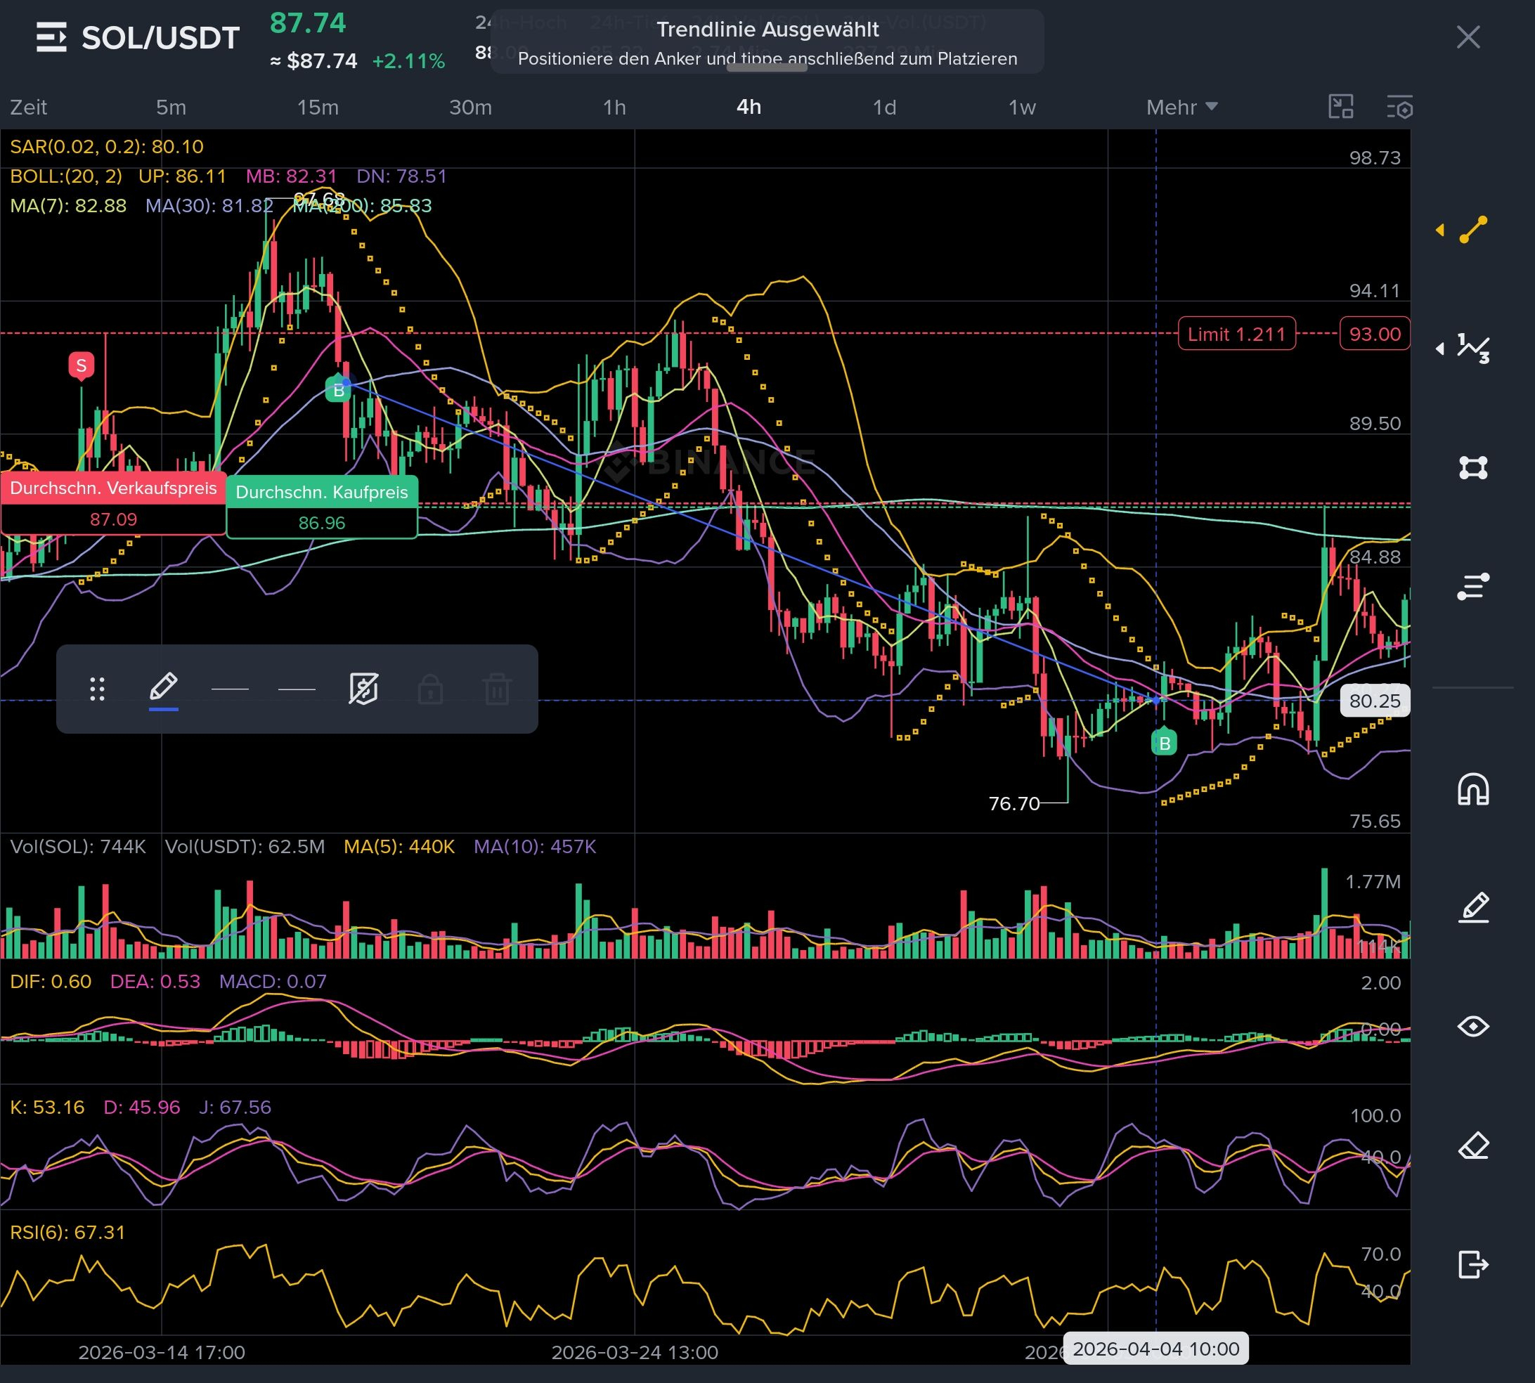Open the chart layout icon
Image resolution: width=1535 pixels, height=1383 pixels.
coord(1341,107)
